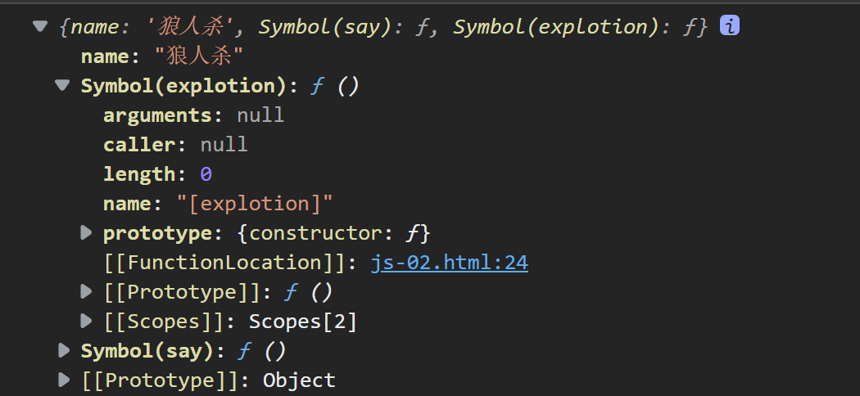The image size is (860, 396).
Task: Select the caller: null property
Action: (175, 145)
